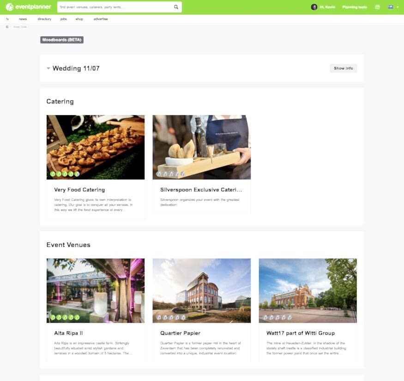
Task: Click the Moodboards (BETA) badge
Action: point(62,40)
